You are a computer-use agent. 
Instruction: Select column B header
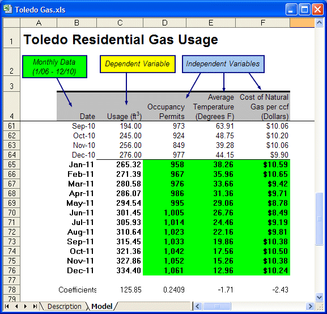point(77,23)
